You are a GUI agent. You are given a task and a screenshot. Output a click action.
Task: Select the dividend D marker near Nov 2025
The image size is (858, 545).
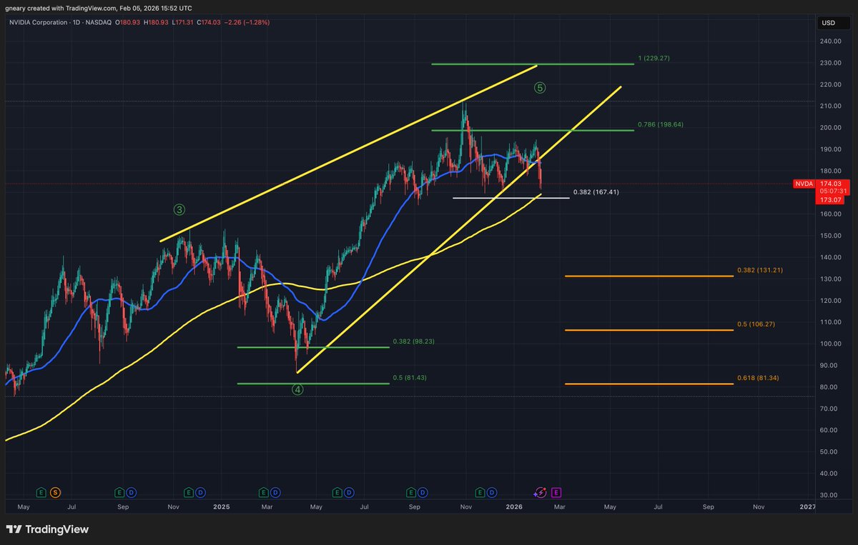(493, 492)
